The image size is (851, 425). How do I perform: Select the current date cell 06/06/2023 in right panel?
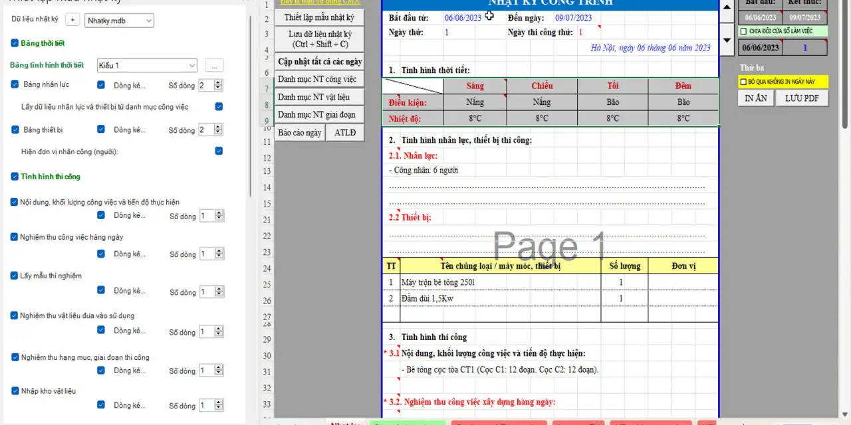click(761, 48)
